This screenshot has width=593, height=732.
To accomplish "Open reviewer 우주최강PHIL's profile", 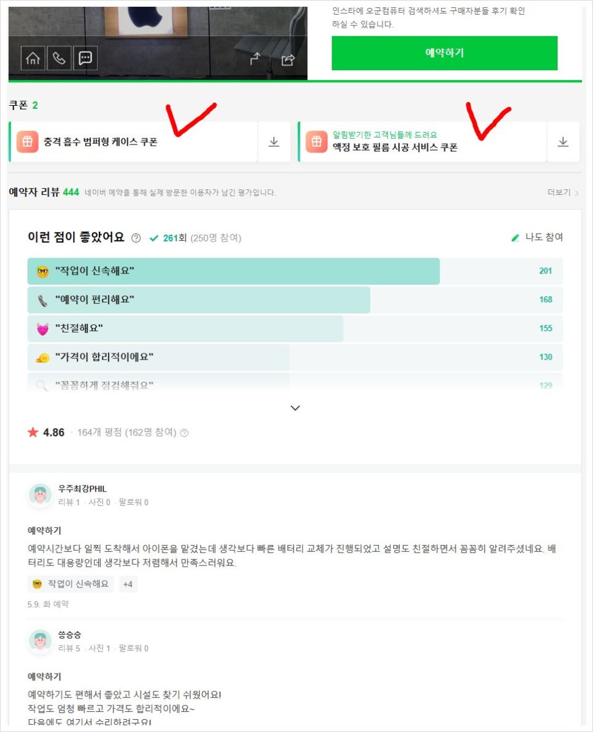I will 82,489.
